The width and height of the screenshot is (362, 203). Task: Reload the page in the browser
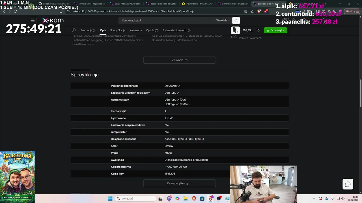click(15, 11)
